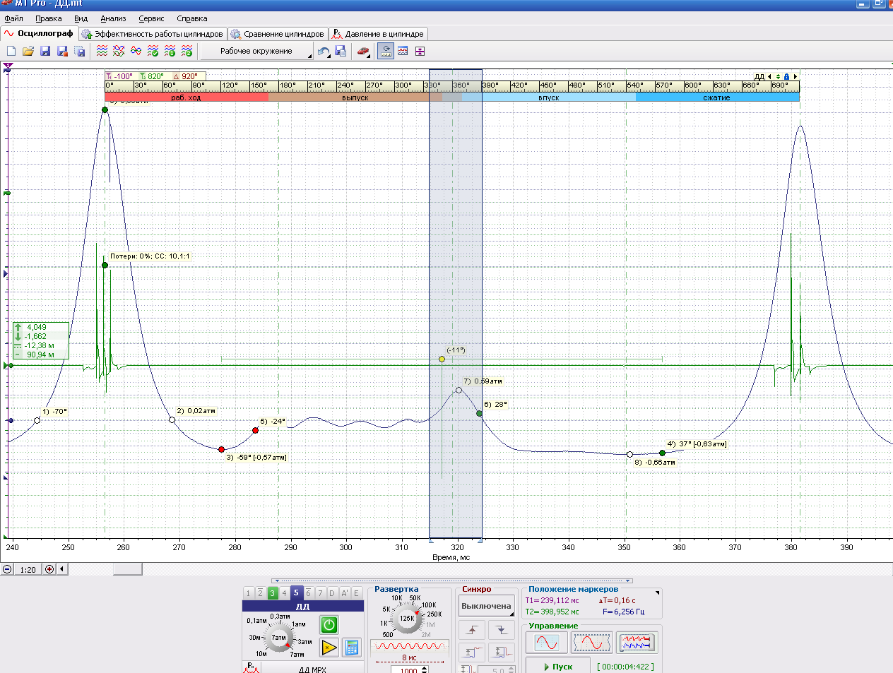893x673 pixels.
Task: Select rising edge sync trigger icon
Action: [x=472, y=630]
